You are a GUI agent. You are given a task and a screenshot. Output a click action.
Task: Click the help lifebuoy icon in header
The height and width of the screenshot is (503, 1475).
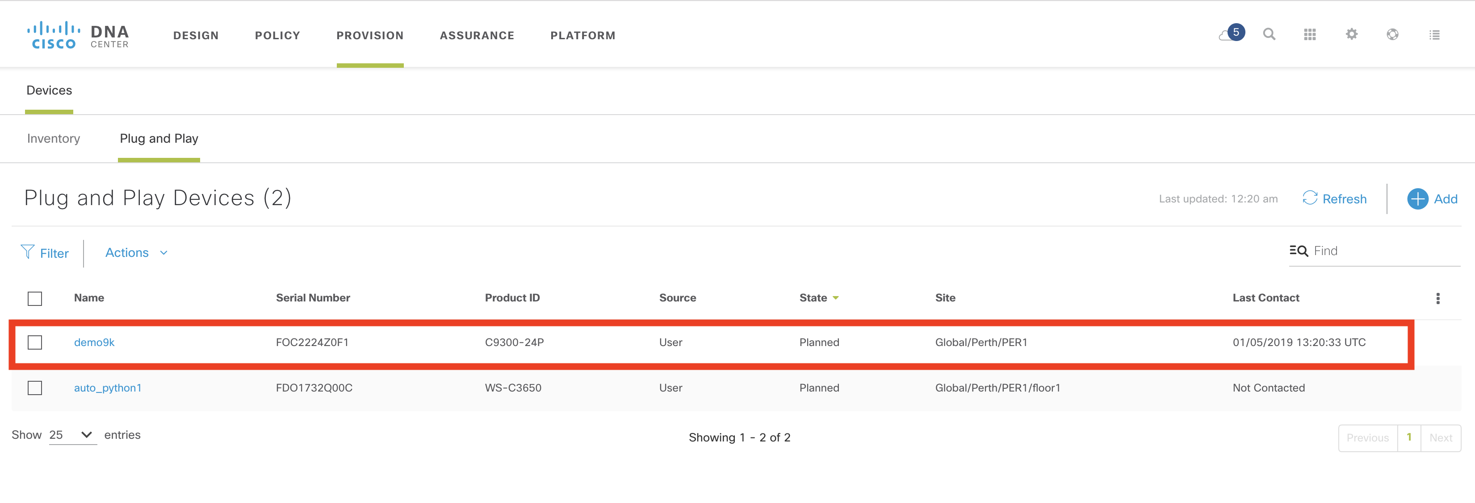pyautogui.click(x=1392, y=34)
